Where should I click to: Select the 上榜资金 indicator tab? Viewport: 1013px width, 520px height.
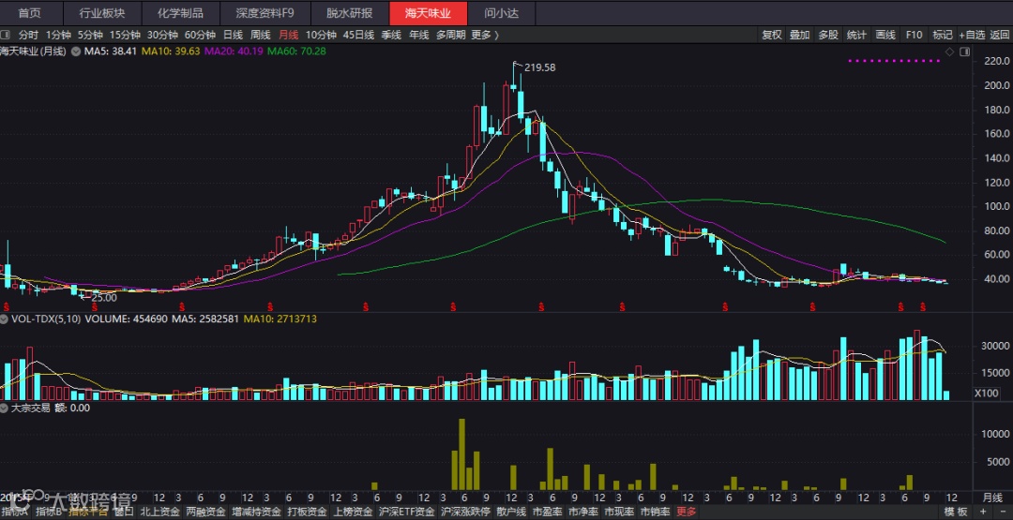point(354,513)
